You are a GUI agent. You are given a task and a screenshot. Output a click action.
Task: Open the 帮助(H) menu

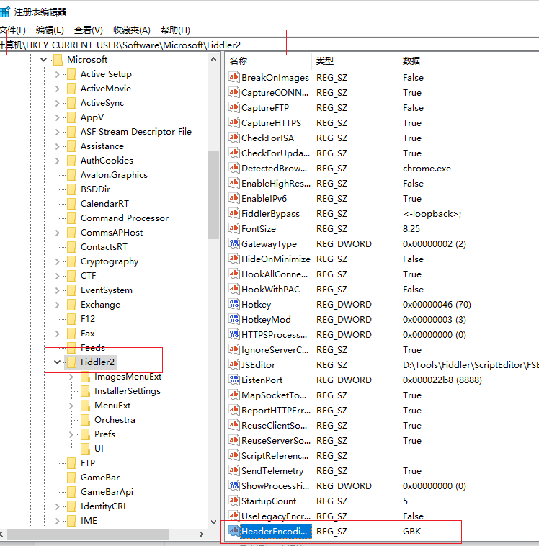175,30
